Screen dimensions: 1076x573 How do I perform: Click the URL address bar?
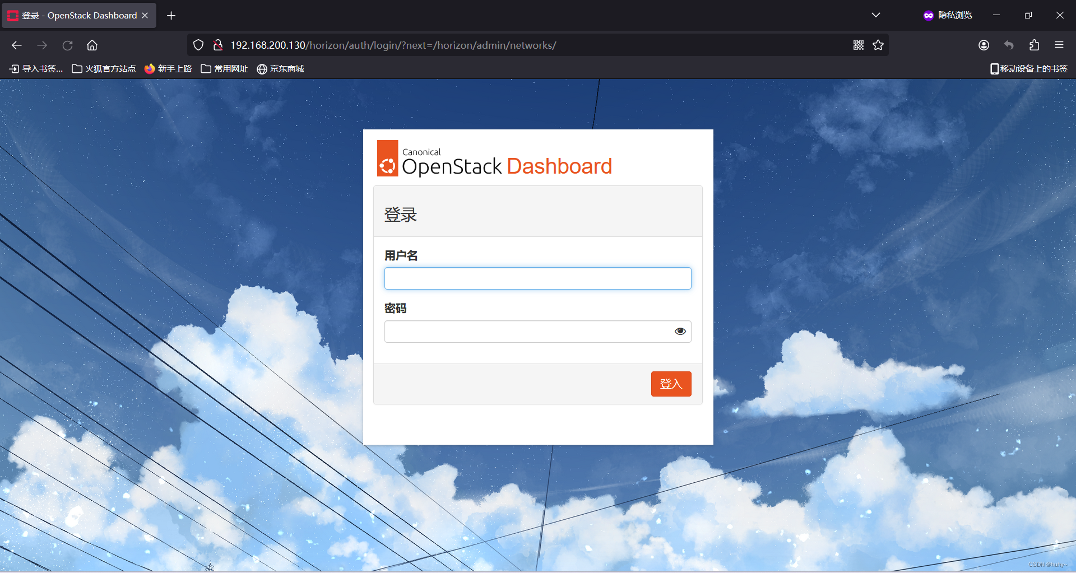coord(538,45)
